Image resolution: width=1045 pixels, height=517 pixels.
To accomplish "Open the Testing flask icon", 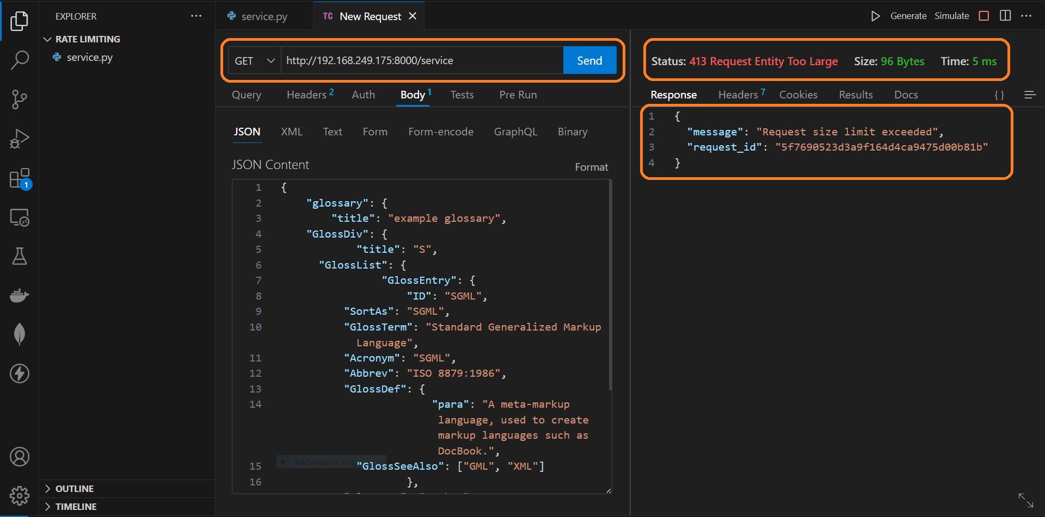I will [x=20, y=256].
